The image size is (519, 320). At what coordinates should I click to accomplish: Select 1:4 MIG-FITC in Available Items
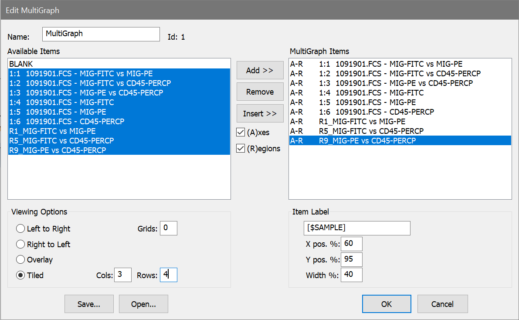(119, 102)
